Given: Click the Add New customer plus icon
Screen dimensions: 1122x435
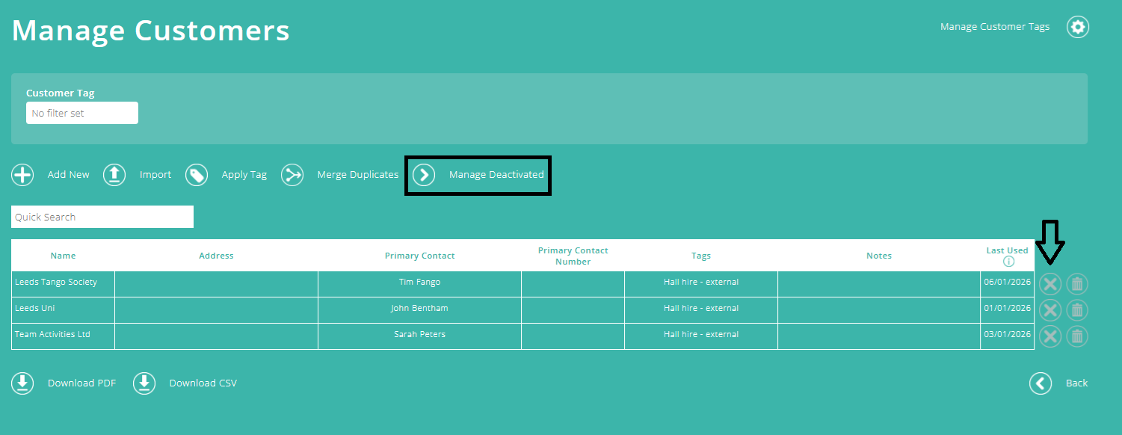Looking at the screenshot, I should pyautogui.click(x=22, y=174).
